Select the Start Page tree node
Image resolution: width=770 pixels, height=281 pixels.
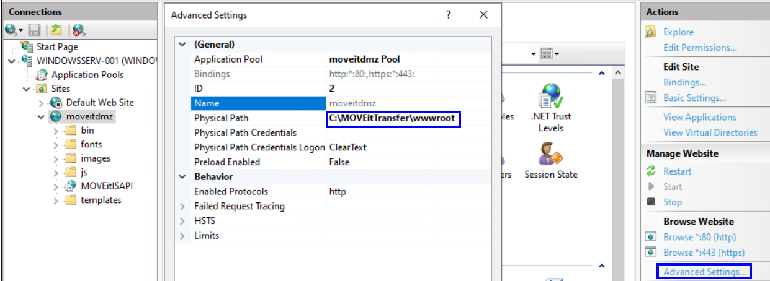pyautogui.click(x=57, y=46)
